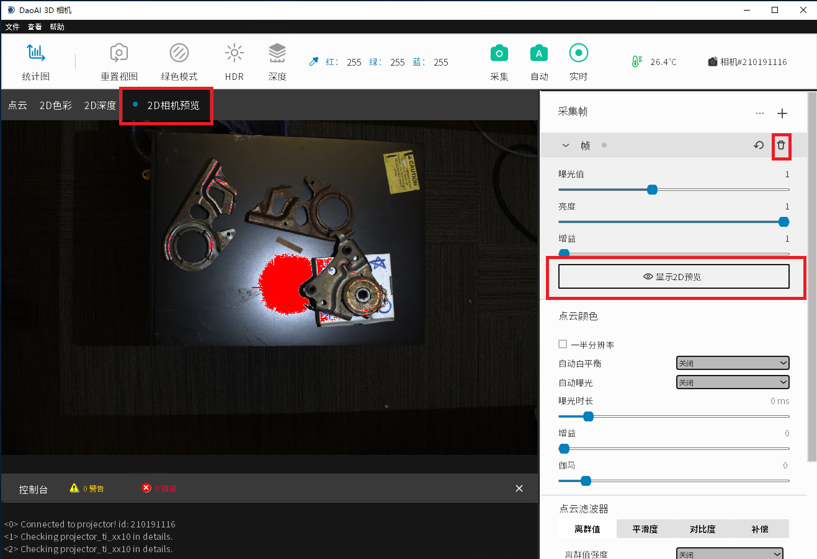Image resolution: width=817 pixels, height=559 pixels.
Task: Open the 帮助 menu
Action: click(x=57, y=27)
